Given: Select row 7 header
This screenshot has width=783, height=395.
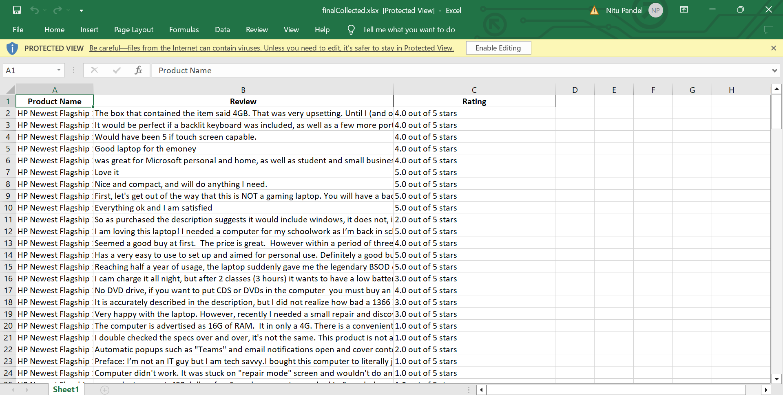Looking at the screenshot, I should click(x=8, y=172).
